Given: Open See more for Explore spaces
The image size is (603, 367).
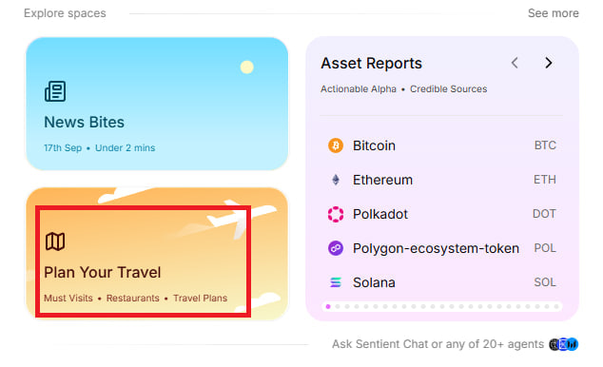Looking at the screenshot, I should point(553,13).
